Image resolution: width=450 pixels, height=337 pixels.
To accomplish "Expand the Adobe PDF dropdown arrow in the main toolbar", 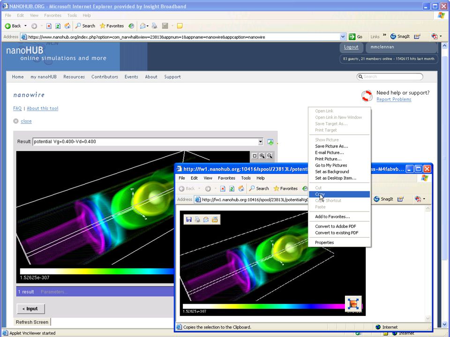I will 441,37.
